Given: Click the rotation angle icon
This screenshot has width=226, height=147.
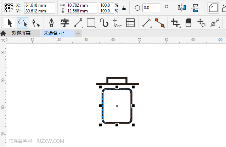Looking at the screenshot, I should [x=137, y=8].
